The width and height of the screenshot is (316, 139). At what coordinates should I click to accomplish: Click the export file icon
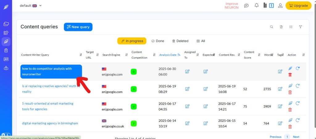[x=281, y=27]
